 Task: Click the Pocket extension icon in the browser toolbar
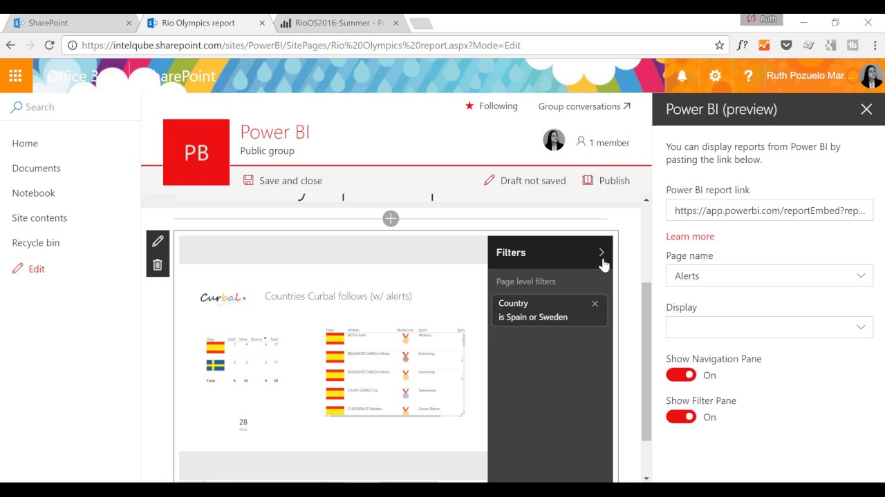tap(786, 45)
